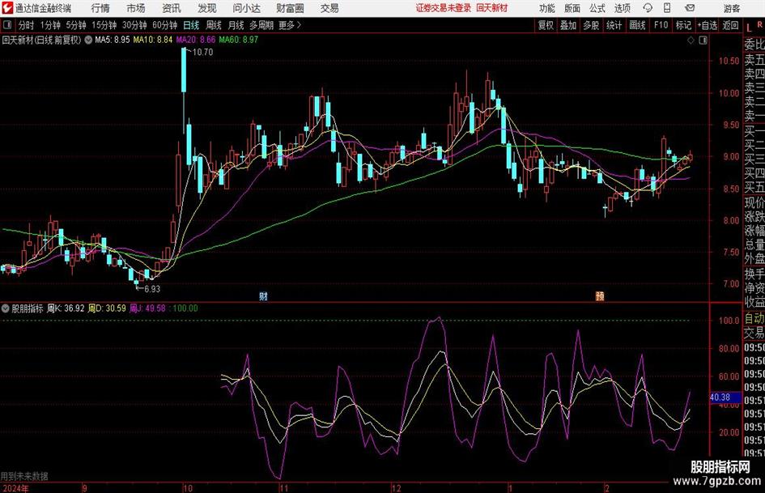This screenshot has height=493, width=765.
Task: Open the 问小达 menu
Action: (x=246, y=8)
